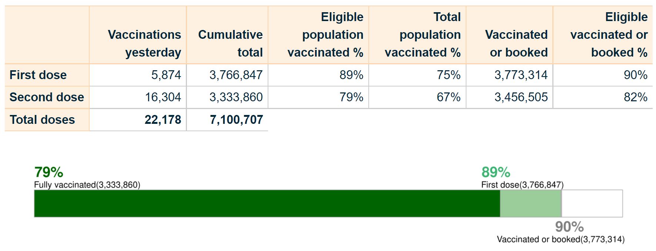Click the Total doses row header
The height and width of the screenshot is (251, 656).
click(42, 120)
